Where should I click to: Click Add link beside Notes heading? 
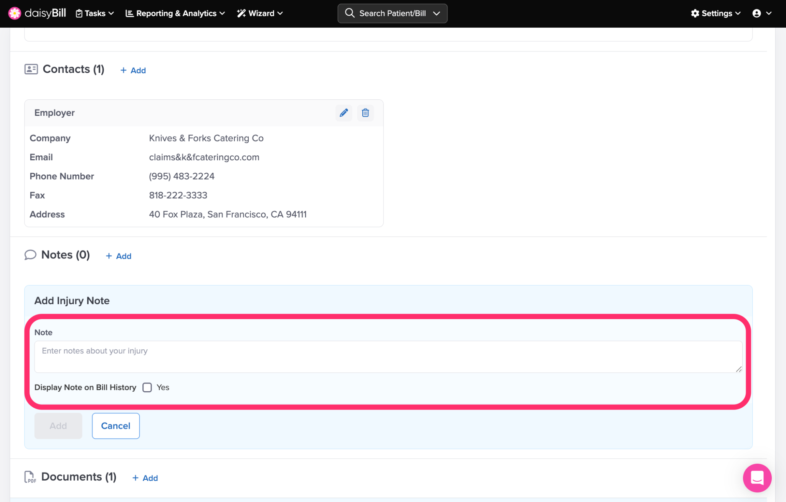pyautogui.click(x=119, y=256)
